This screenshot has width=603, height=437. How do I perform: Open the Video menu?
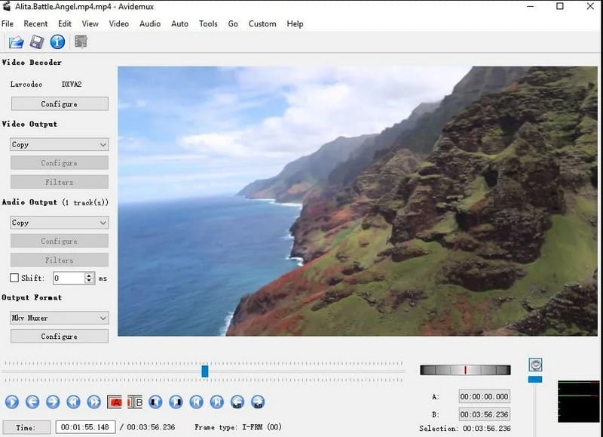coord(118,23)
